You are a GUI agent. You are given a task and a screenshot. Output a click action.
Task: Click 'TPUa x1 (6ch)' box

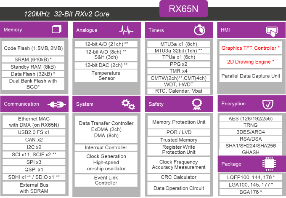[179, 57]
